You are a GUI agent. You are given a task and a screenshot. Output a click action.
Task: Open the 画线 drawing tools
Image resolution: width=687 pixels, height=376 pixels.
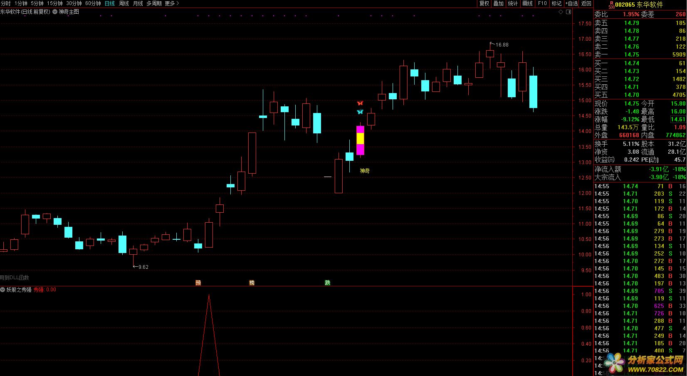point(528,3)
